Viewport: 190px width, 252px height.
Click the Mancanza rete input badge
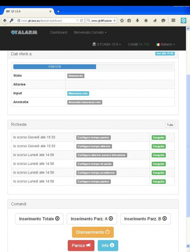point(78,93)
